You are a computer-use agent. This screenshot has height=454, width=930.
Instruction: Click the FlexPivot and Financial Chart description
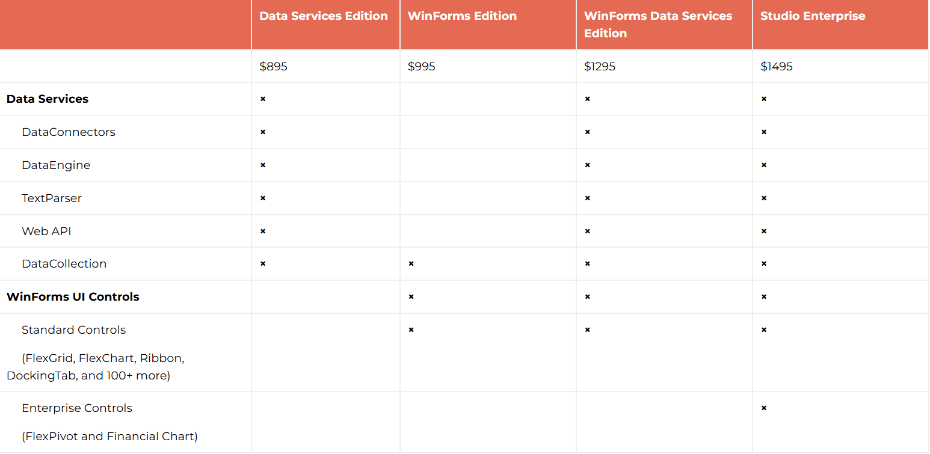(109, 437)
